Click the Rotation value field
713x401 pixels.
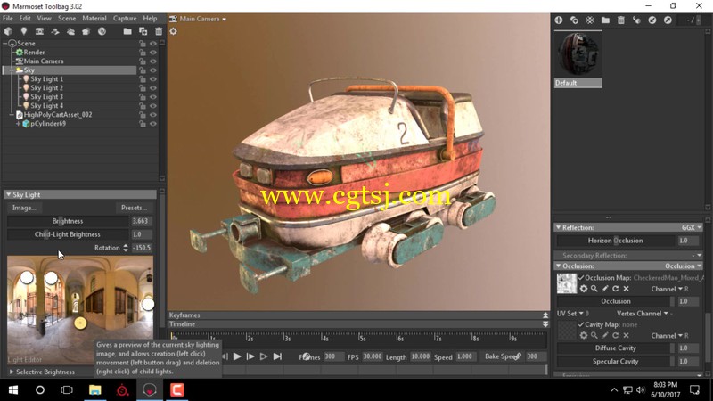pyautogui.click(x=142, y=248)
